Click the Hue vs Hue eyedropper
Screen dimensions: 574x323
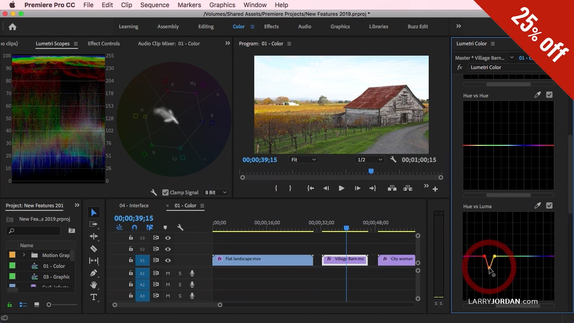[538, 95]
